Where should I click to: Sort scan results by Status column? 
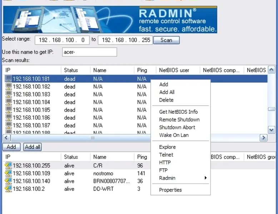pyautogui.click(x=76, y=70)
